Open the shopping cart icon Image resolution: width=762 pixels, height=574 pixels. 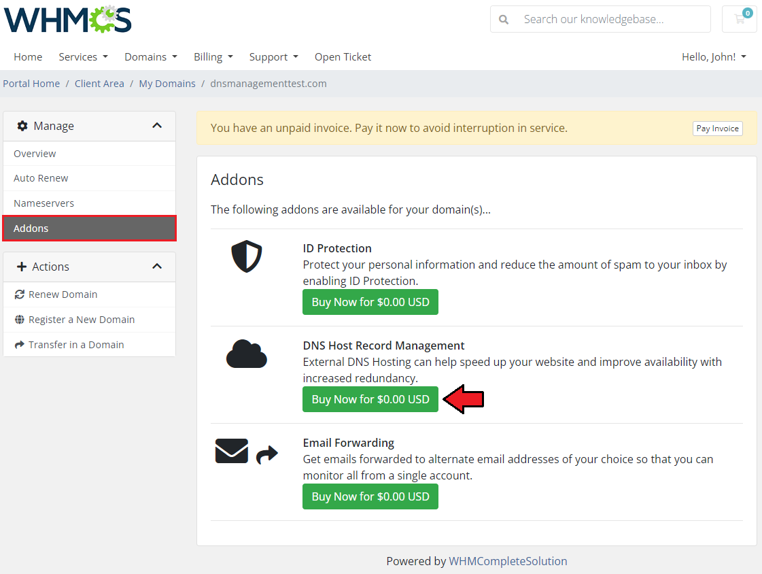click(x=740, y=19)
